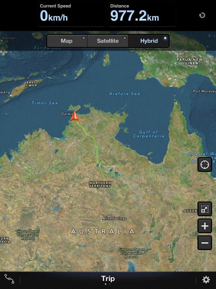Click the Port Moresby label
This screenshot has height=289, width=216.
[x=204, y=91]
